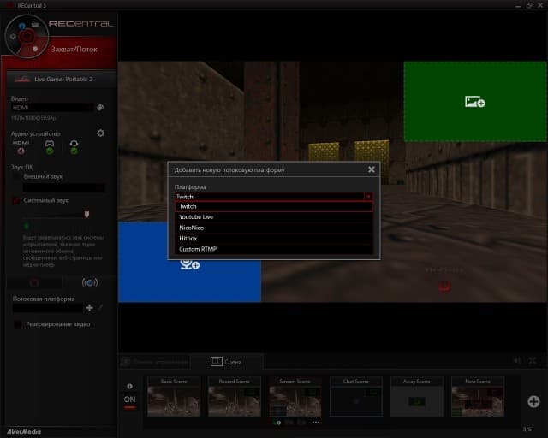The image size is (548, 438).
Task: Open video color adjustment palette icon
Action: (100, 108)
